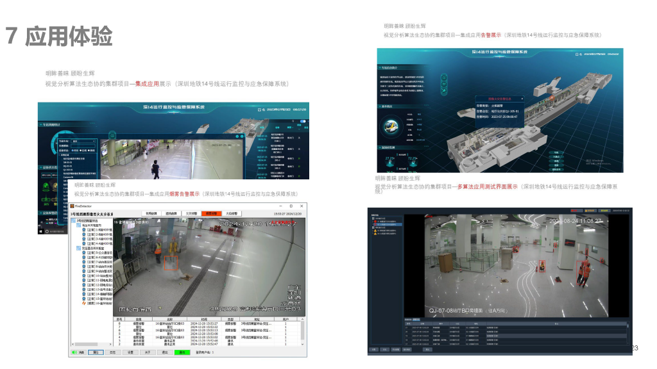Open the station dropdown in the dashboard filter panel
The image size is (657, 369).
pyautogui.click(x=83, y=141)
